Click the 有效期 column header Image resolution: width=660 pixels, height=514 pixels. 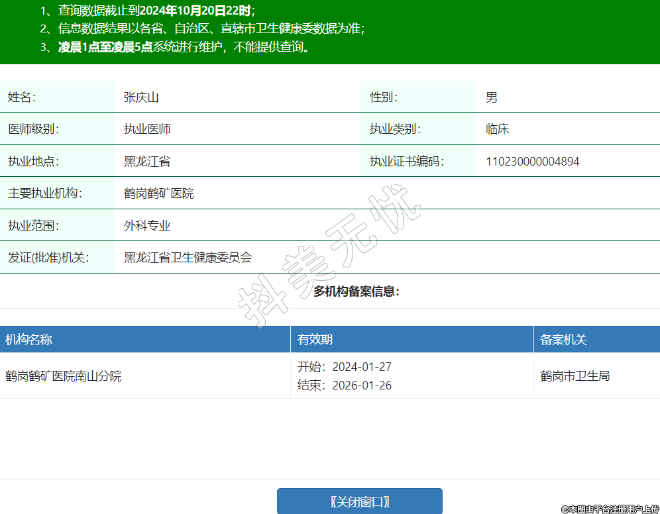coord(315,340)
